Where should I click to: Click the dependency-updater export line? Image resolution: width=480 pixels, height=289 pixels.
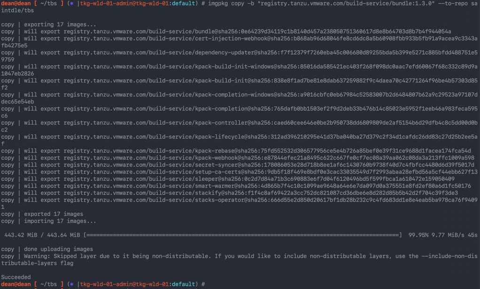click(x=239, y=56)
